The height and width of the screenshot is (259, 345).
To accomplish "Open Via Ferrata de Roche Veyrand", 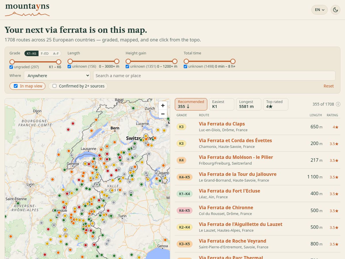I will pyautogui.click(x=233, y=241).
